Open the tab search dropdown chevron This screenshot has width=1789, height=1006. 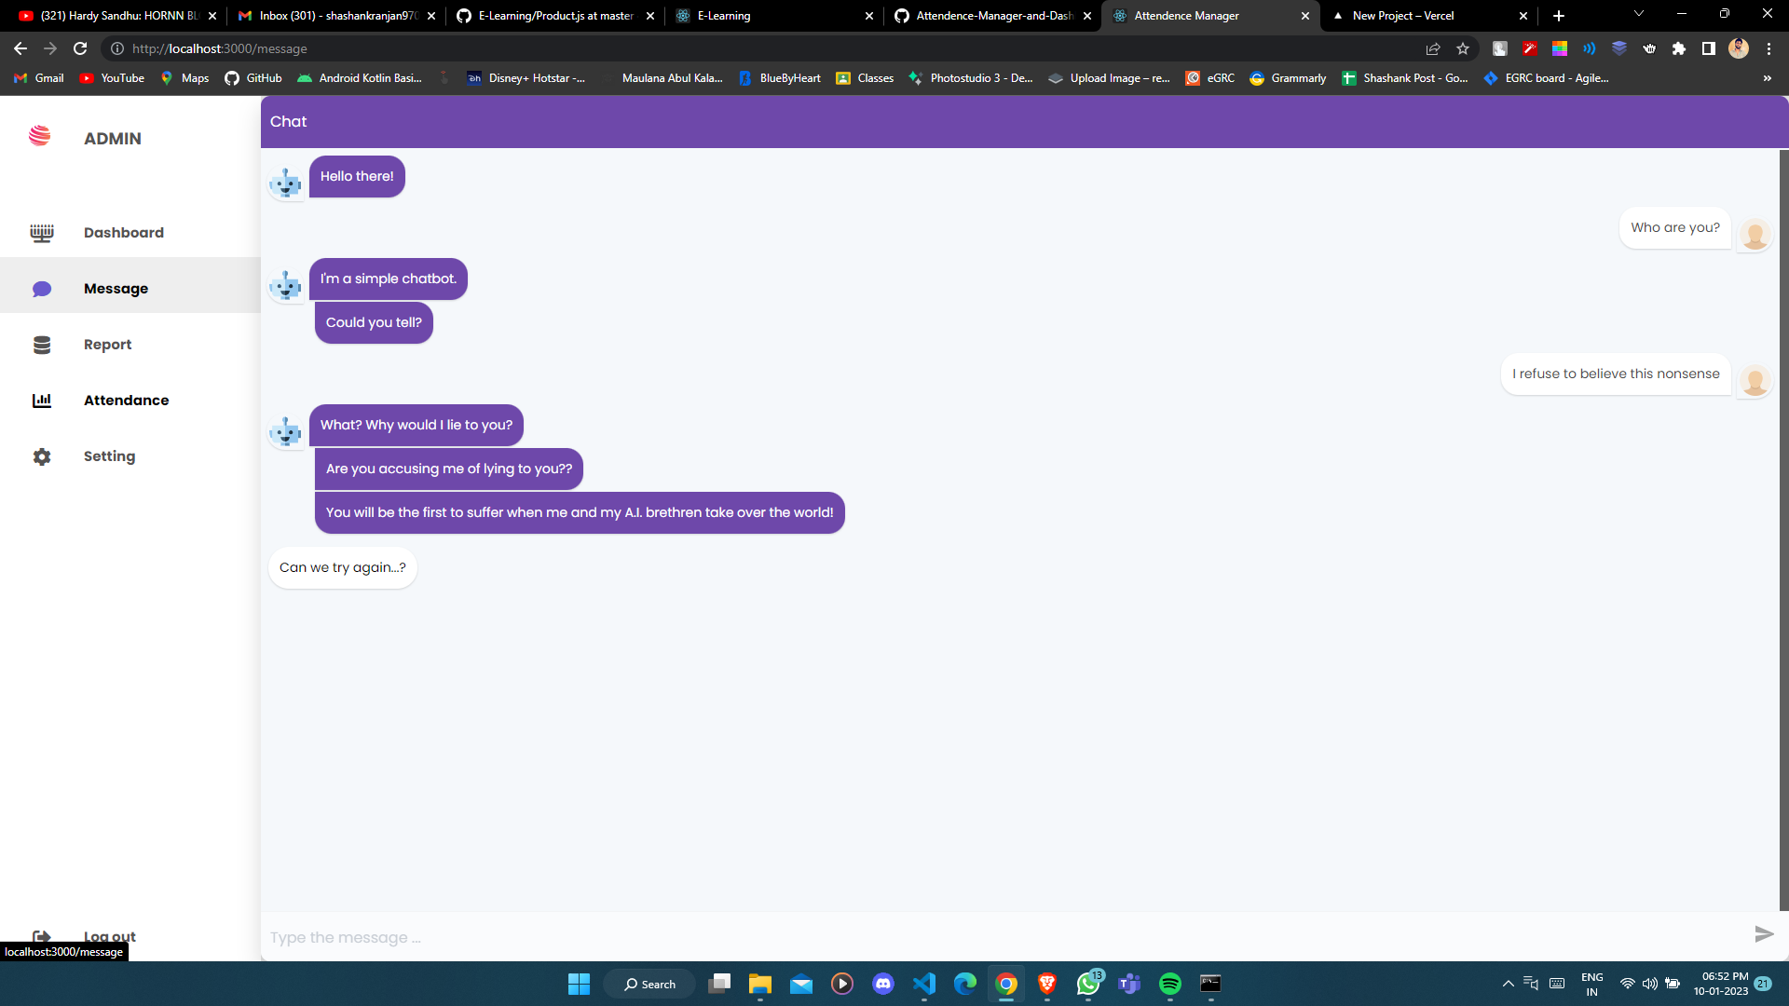coord(1638,15)
